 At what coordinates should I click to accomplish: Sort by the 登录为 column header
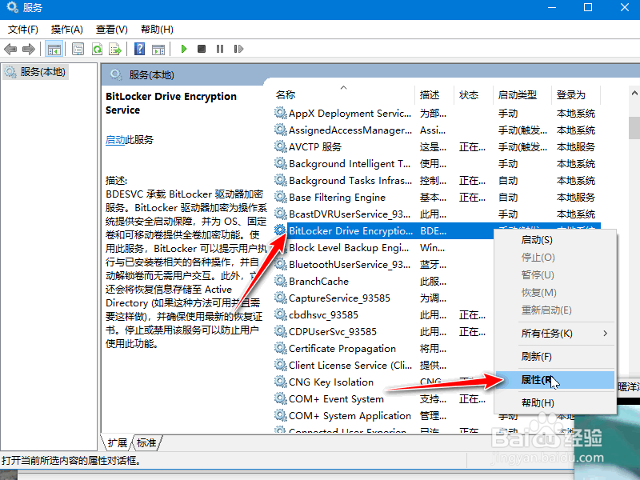pyautogui.click(x=575, y=95)
